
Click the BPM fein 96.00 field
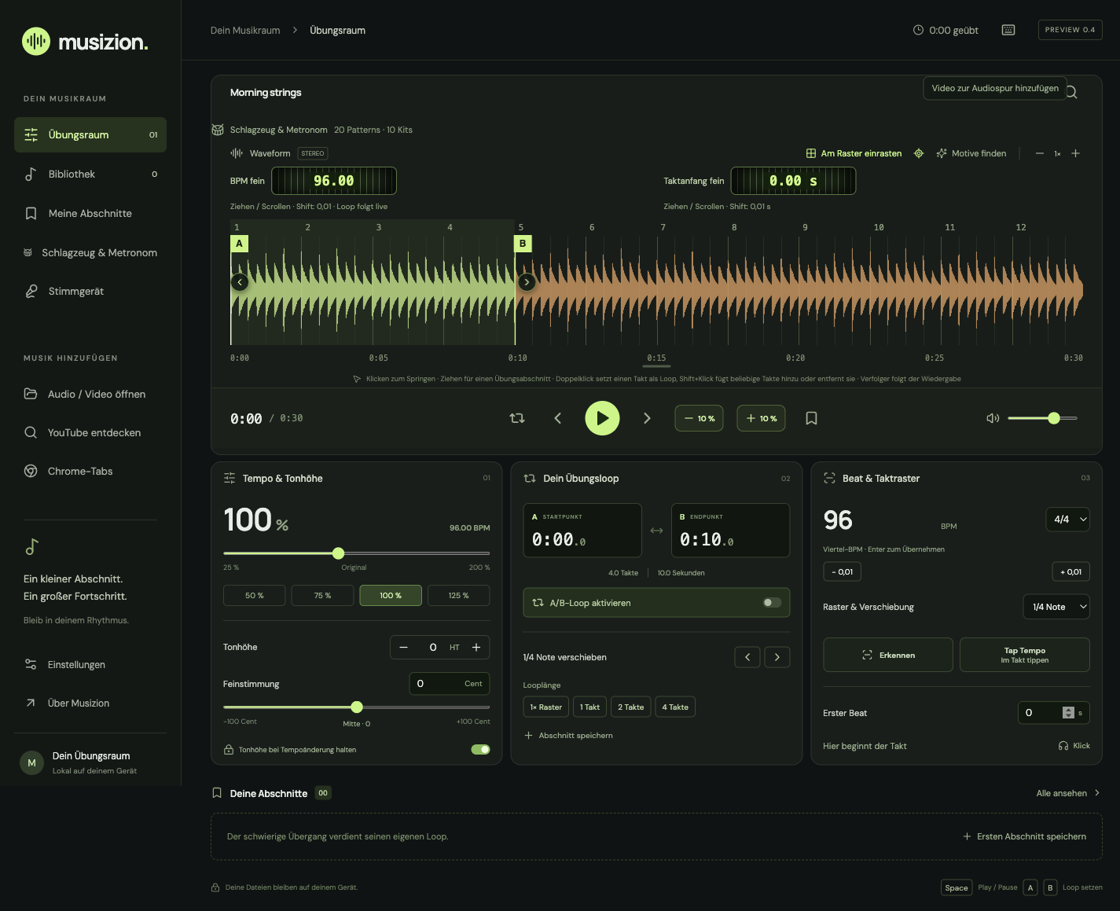(x=334, y=181)
